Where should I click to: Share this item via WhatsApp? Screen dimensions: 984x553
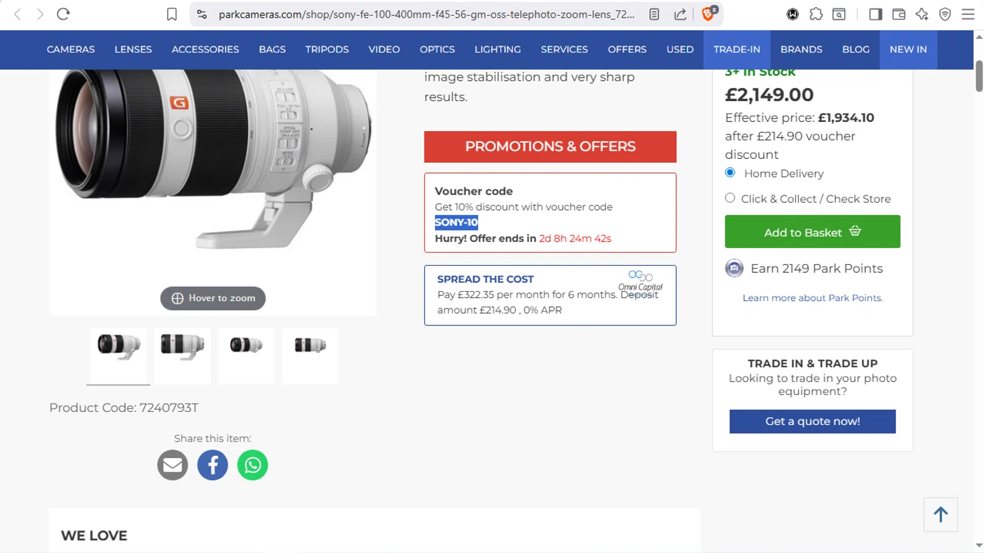pyautogui.click(x=253, y=465)
